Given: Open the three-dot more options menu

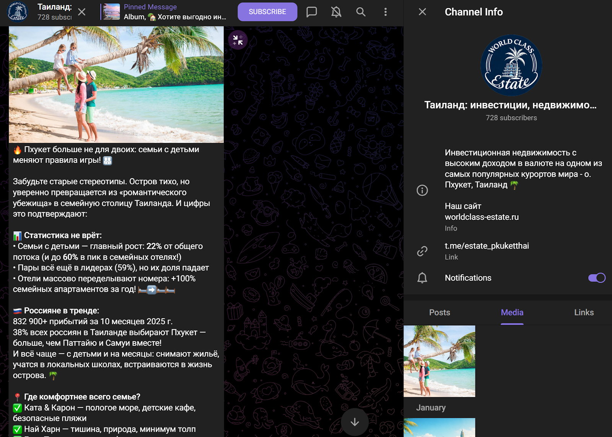Looking at the screenshot, I should tap(385, 12).
